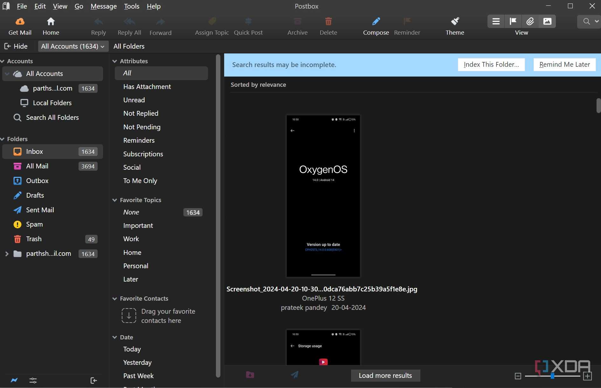Click the Assign Topic tag icon

[212, 21]
